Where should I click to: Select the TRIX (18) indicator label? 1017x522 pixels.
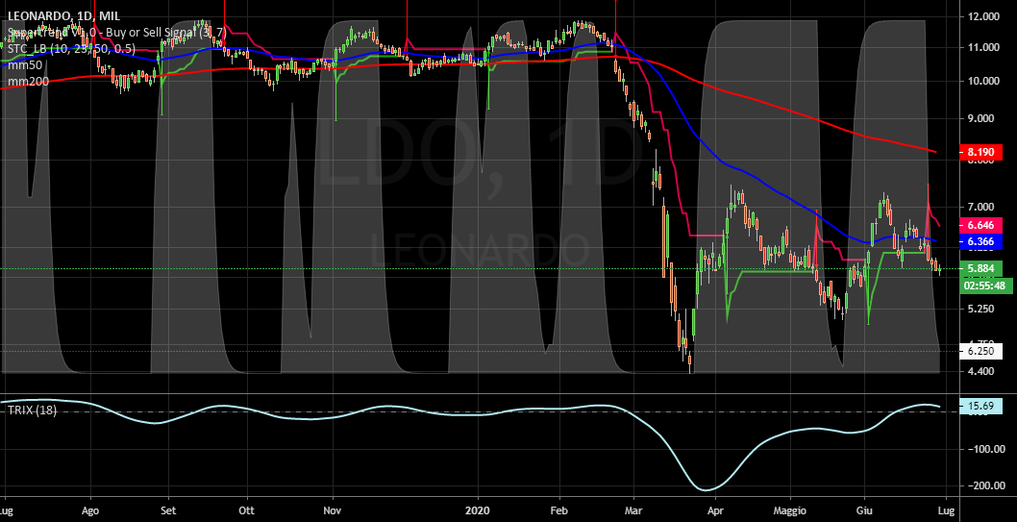[32, 410]
